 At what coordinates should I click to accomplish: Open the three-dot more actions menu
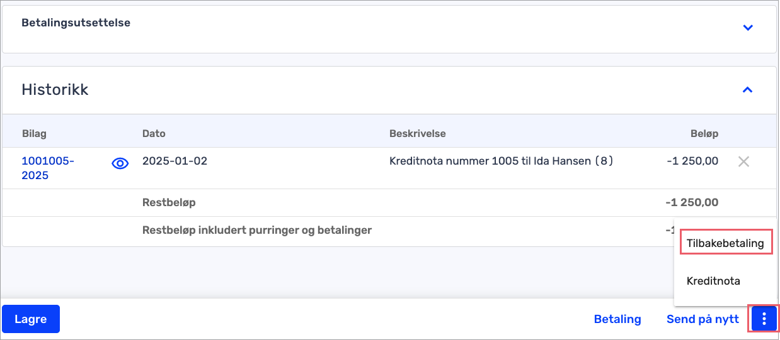(x=764, y=319)
